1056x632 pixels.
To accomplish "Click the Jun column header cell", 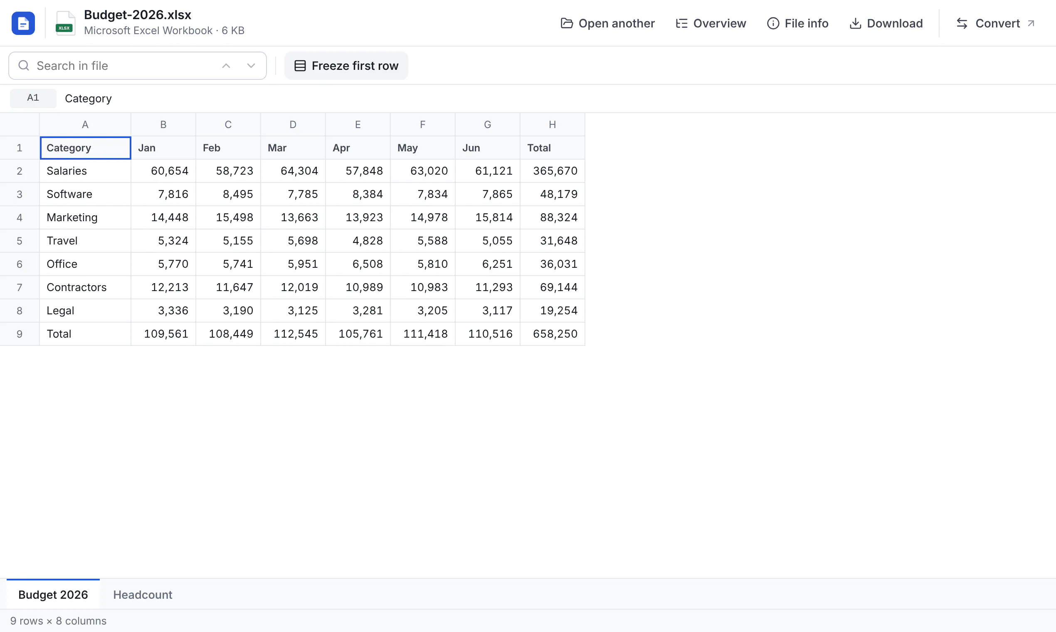I will click(488, 148).
